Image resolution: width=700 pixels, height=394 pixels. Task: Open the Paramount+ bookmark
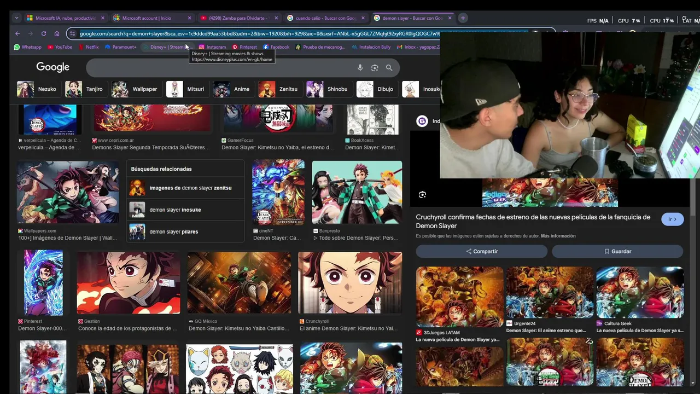[x=120, y=47]
